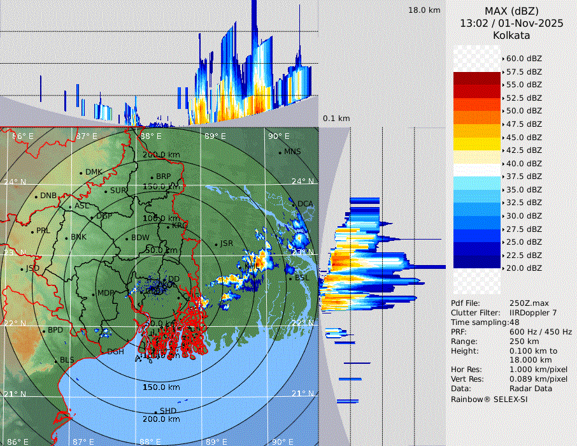Click the SHD station marker dot
Viewport: 577px width, 446px height.
tap(155, 412)
